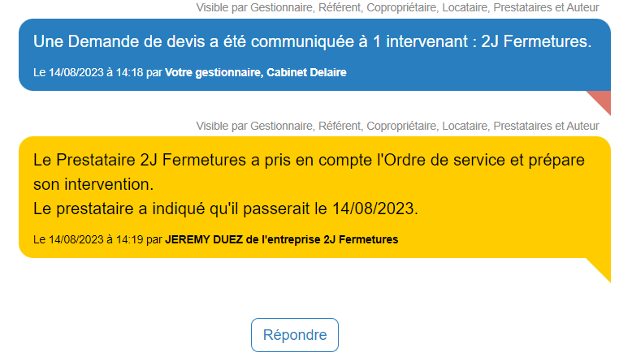Image resolution: width=632 pixels, height=361 pixels.
Task: Click the visibility label above the blue message
Action: point(397,8)
